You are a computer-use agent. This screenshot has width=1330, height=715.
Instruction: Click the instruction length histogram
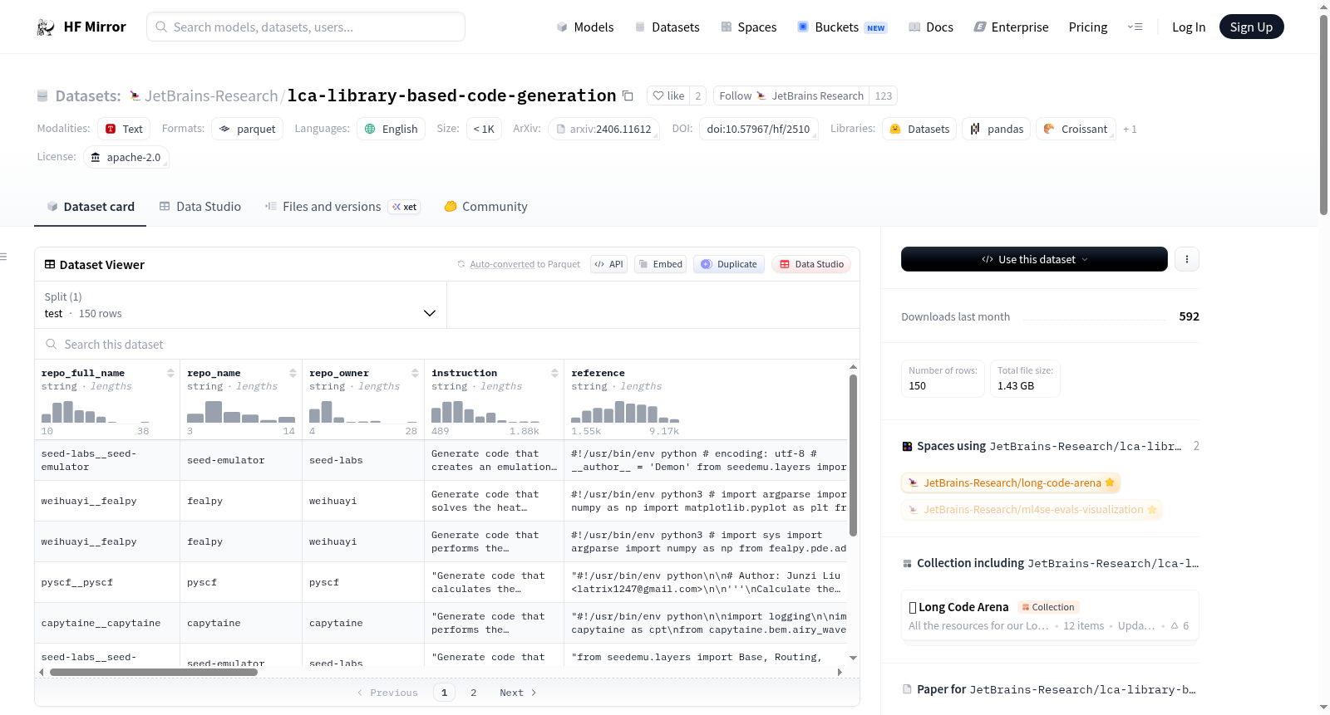(x=485, y=412)
